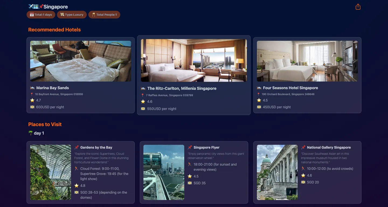Click the share icon in the header
This screenshot has width=388, height=207.
(x=358, y=7)
